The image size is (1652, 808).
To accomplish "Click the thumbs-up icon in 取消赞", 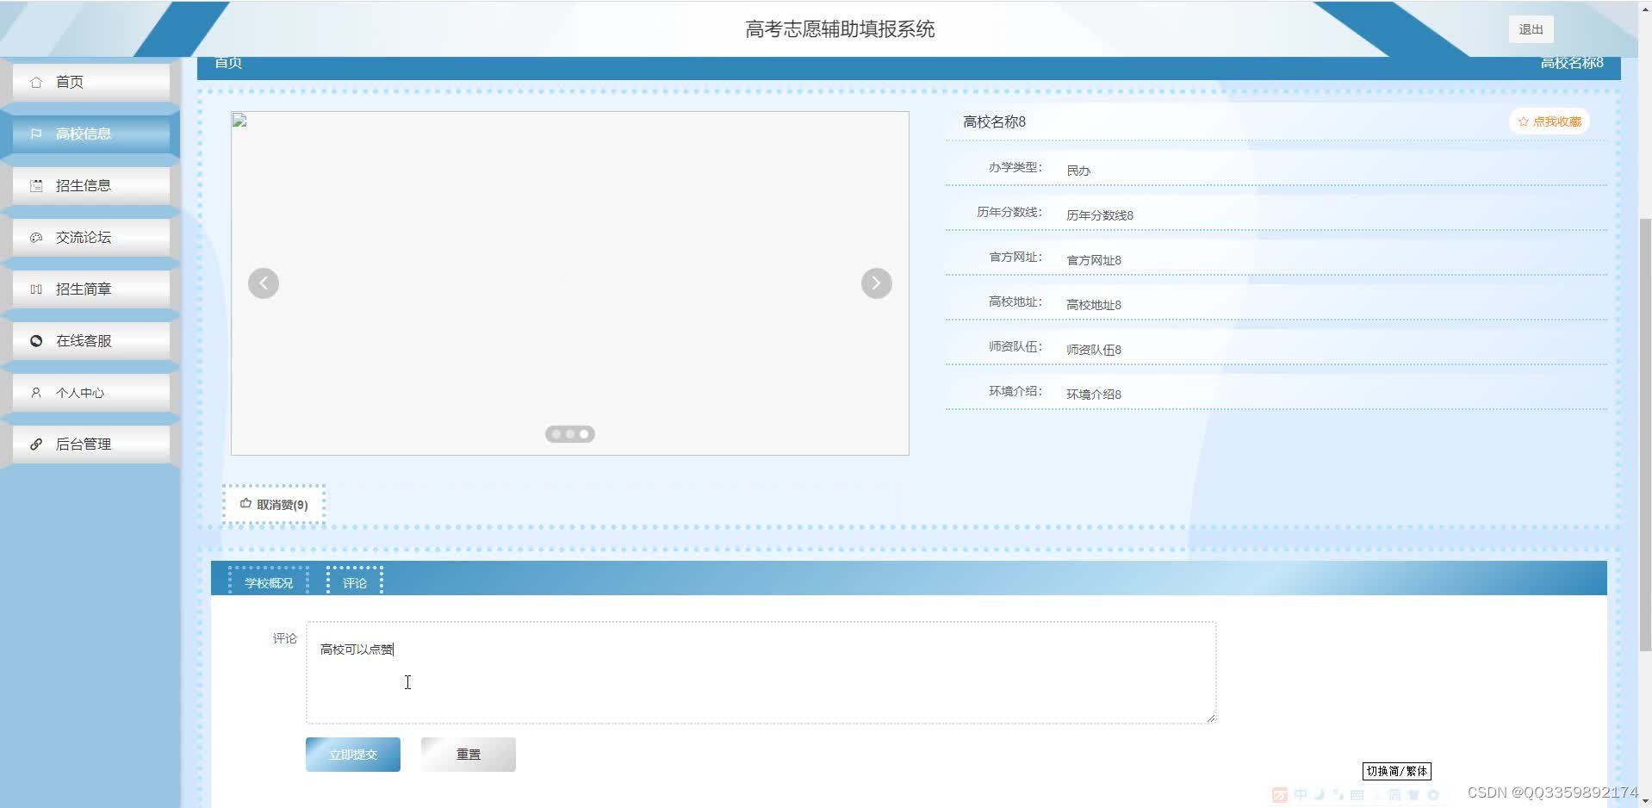I will pos(245,503).
